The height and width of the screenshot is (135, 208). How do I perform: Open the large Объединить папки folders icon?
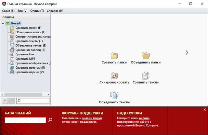[x=146, y=55]
